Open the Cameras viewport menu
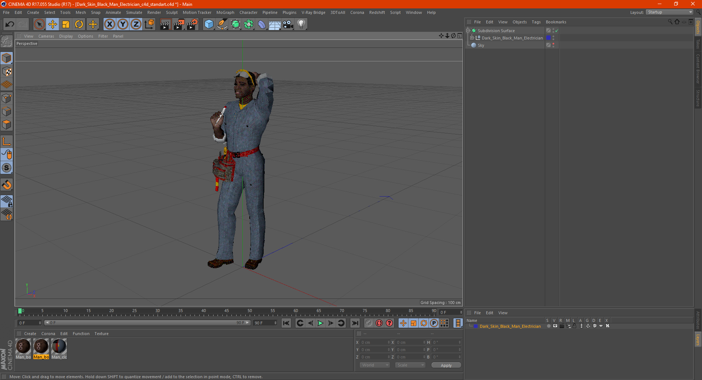The width and height of the screenshot is (702, 380). (46, 36)
